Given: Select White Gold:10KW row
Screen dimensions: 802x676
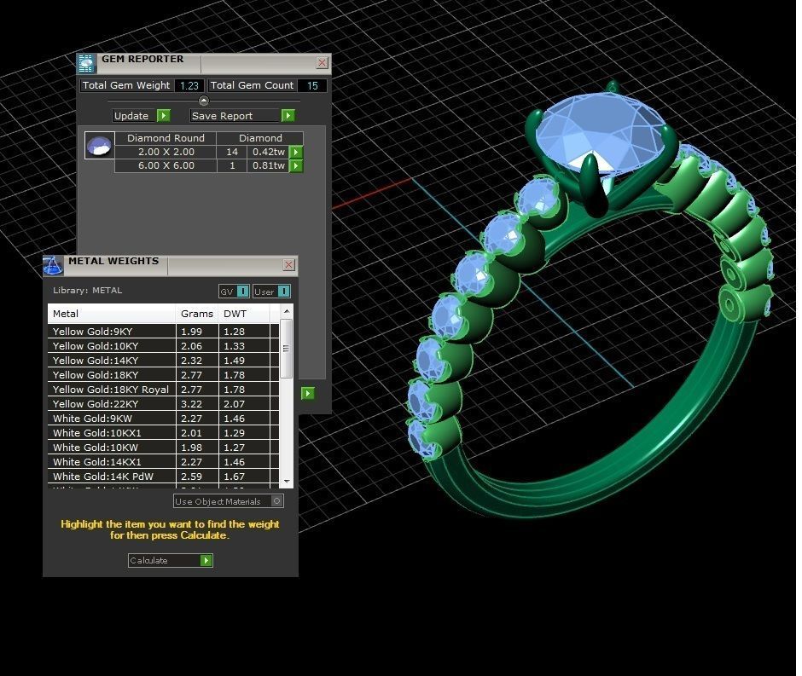Looking at the screenshot, I should [x=163, y=447].
